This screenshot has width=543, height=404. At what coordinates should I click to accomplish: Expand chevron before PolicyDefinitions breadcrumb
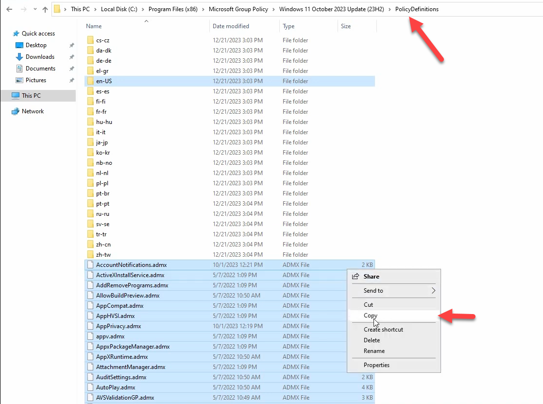click(390, 9)
